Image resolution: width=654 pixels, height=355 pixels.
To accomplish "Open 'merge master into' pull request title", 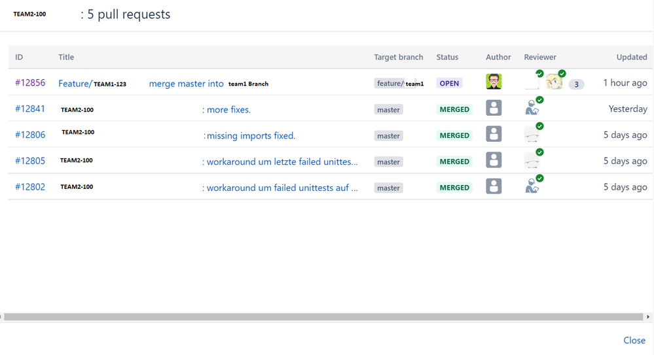I will 186,84.
